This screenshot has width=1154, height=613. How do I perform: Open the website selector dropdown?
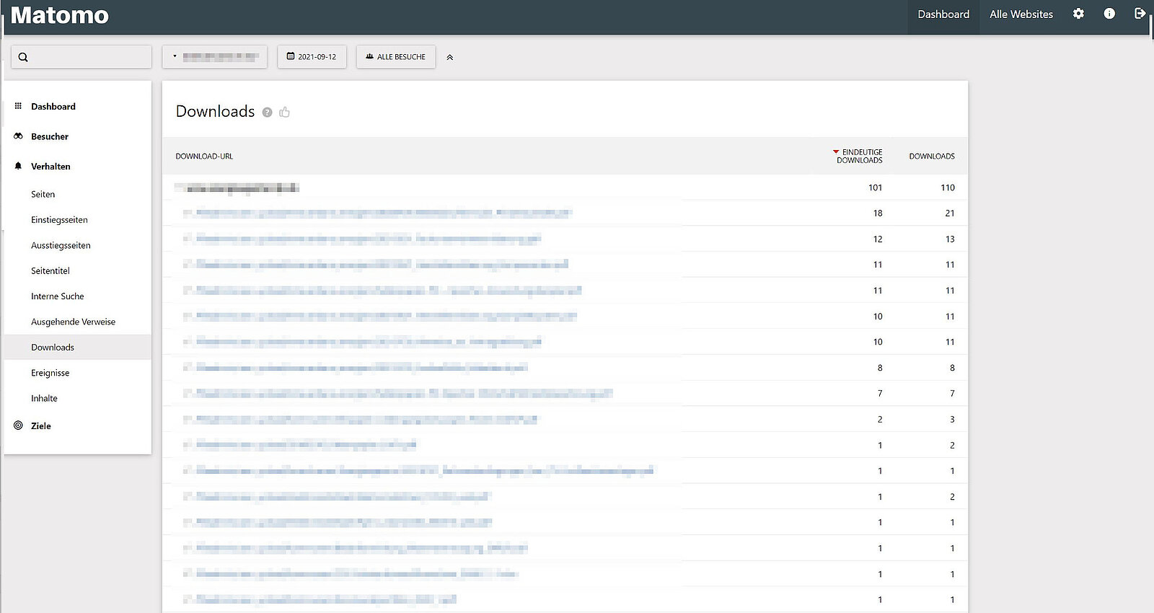tap(215, 56)
